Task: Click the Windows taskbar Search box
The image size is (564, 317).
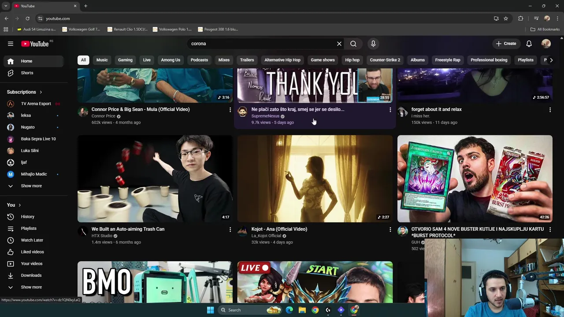Action: (250, 310)
